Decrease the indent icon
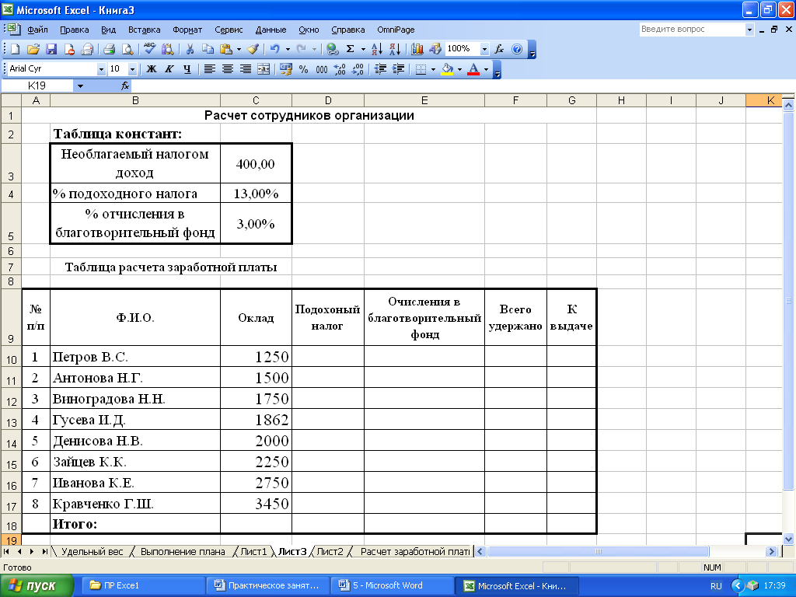796x597 pixels. (380, 69)
